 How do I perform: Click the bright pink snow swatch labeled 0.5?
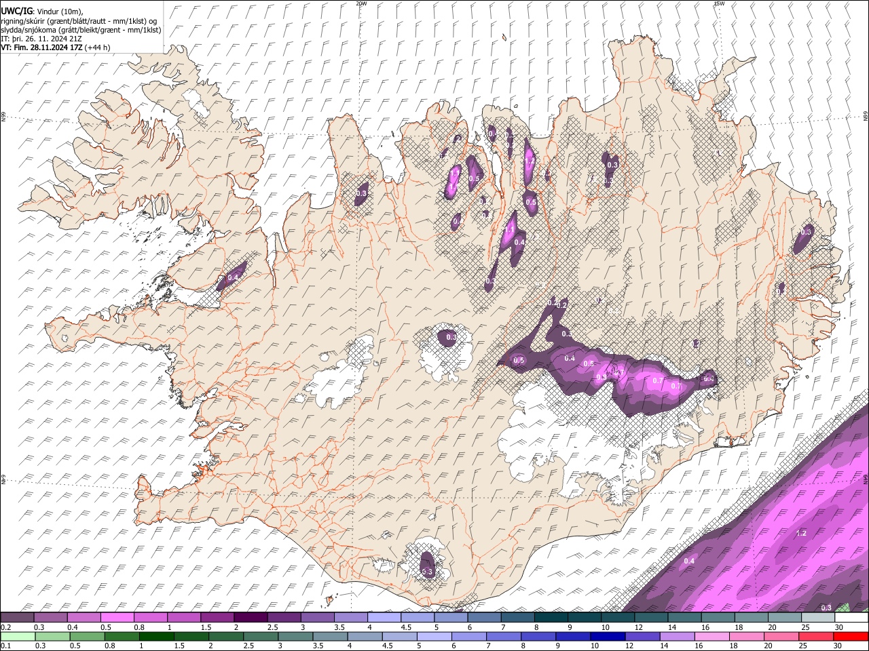[117, 617]
